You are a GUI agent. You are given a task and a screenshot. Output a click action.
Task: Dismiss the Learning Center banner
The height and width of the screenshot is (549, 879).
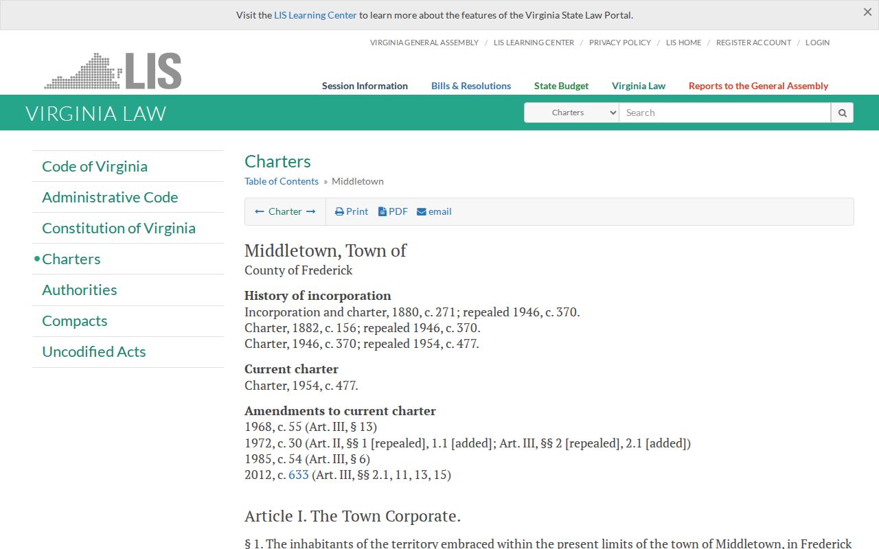(867, 12)
